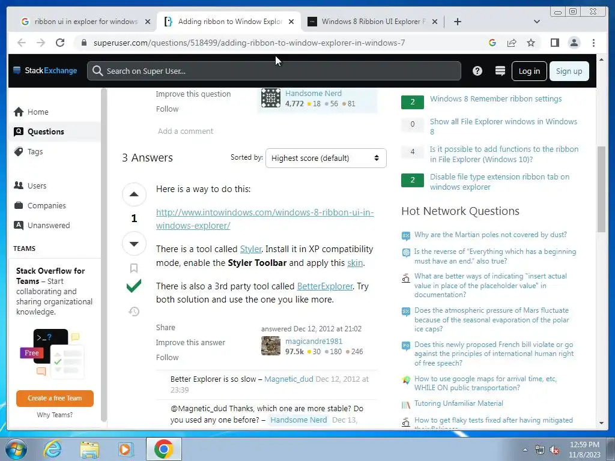Open the skin link in the answer

tap(354, 263)
